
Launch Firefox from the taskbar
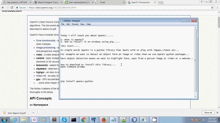point(104,120)
